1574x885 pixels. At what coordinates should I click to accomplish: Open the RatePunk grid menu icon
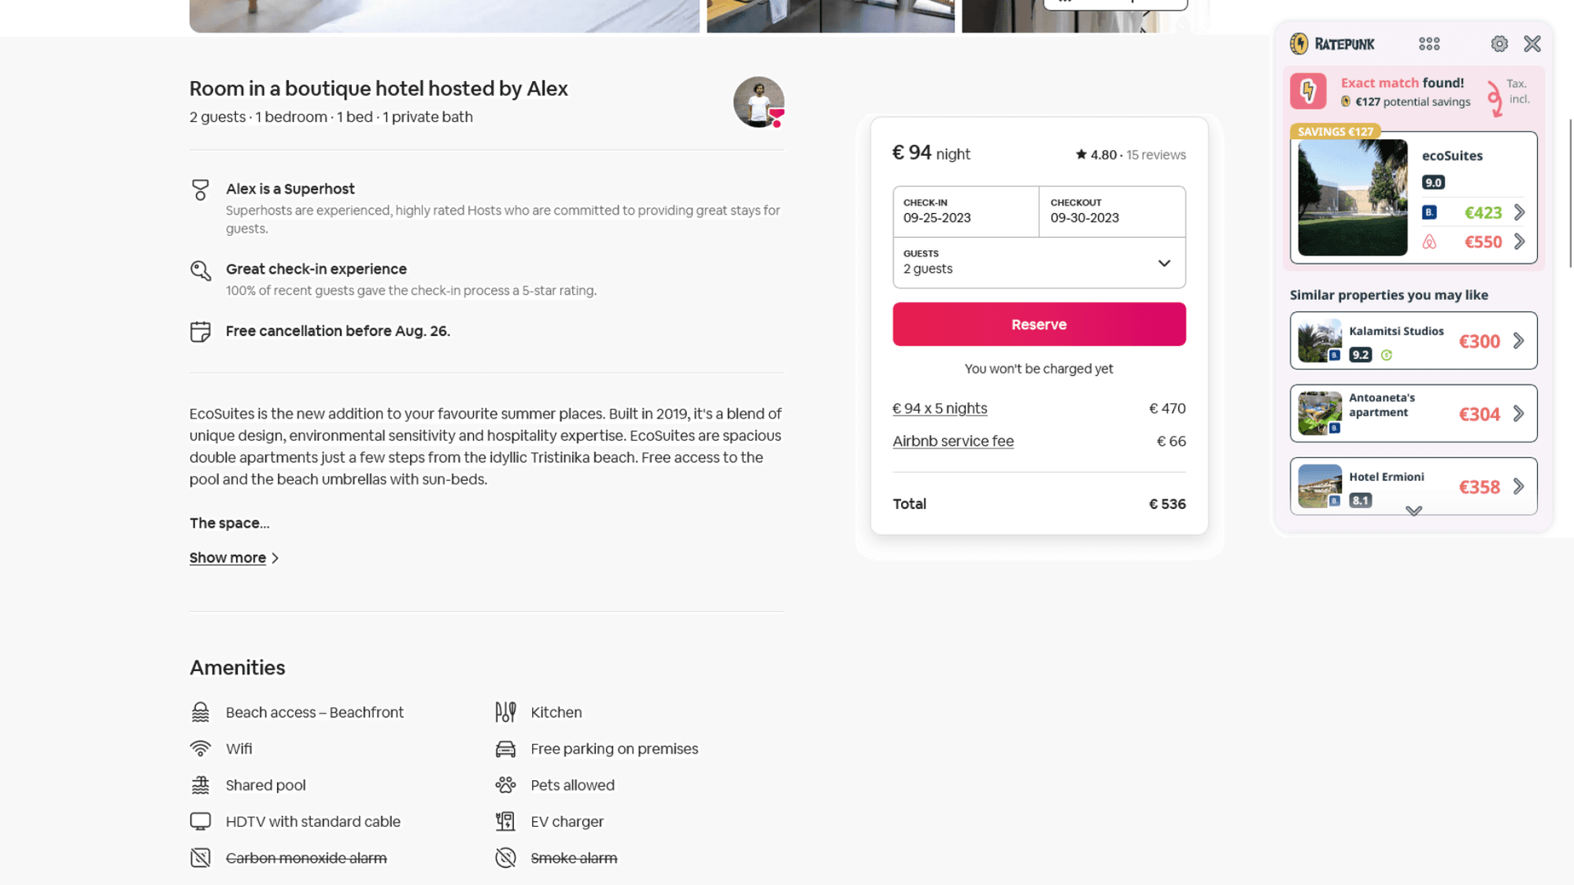pos(1429,43)
